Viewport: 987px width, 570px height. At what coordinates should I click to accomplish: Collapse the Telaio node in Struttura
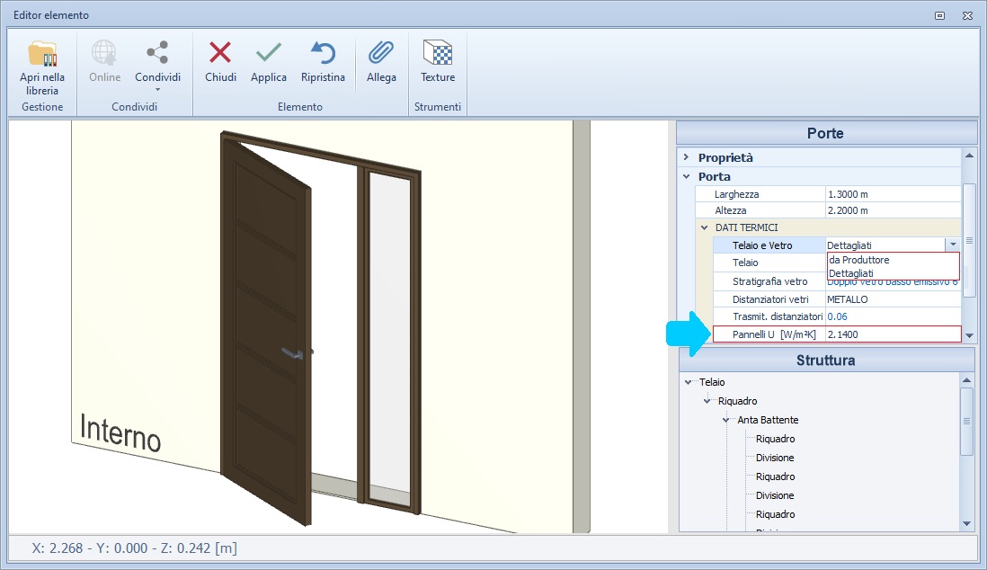point(689,382)
